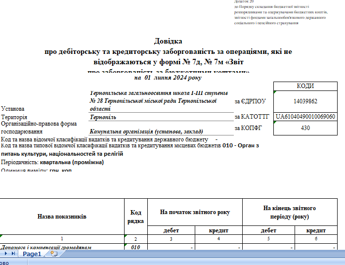Image resolution: width=345 pixels, height=265 pixels.
Task: Select the 'Установа' label
Action: 13,109
